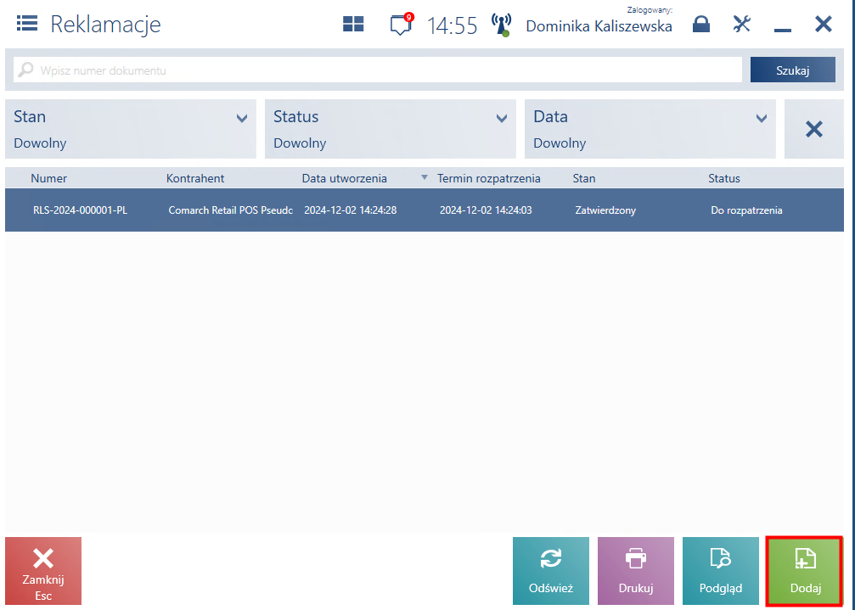This screenshot has width=855, height=610.
Task: Sort by Termin rozpatrzenia column header
Action: [488, 178]
